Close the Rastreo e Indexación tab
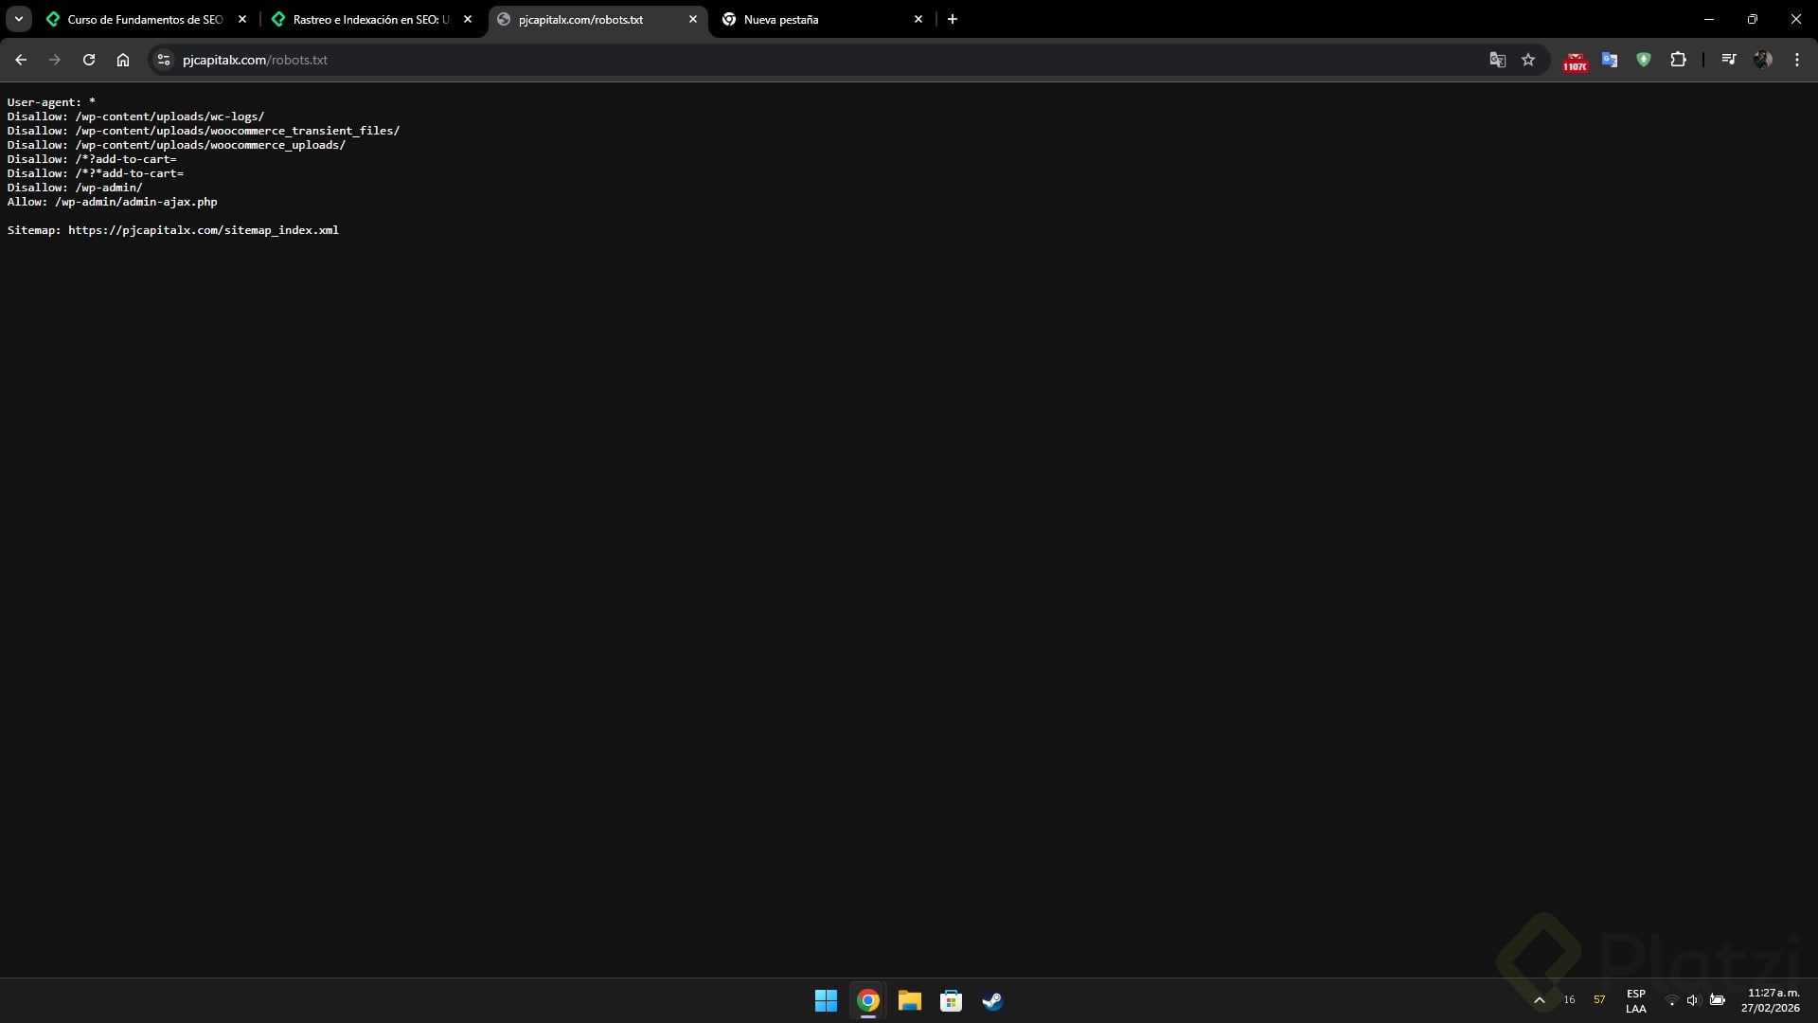Viewport: 1818px width, 1023px height. click(x=468, y=19)
